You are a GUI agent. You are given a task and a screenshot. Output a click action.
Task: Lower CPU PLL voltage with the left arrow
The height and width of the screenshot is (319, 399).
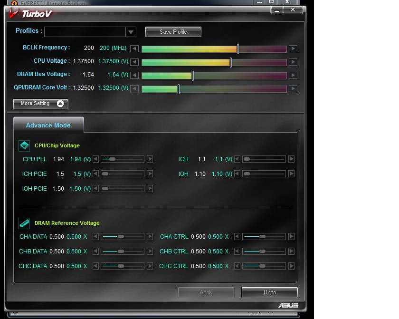click(x=95, y=159)
